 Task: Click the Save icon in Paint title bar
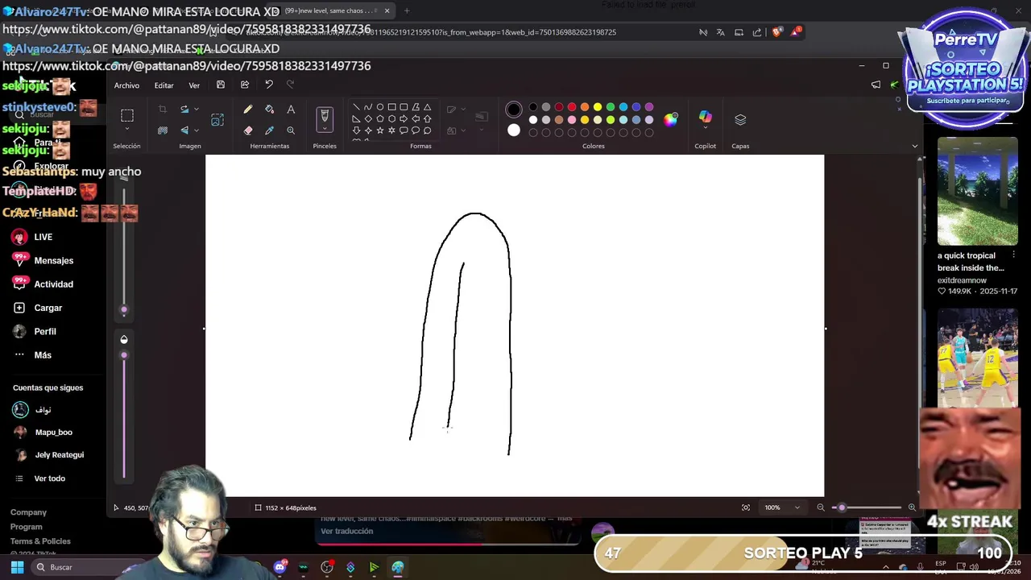pyautogui.click(x=221, y=85)
